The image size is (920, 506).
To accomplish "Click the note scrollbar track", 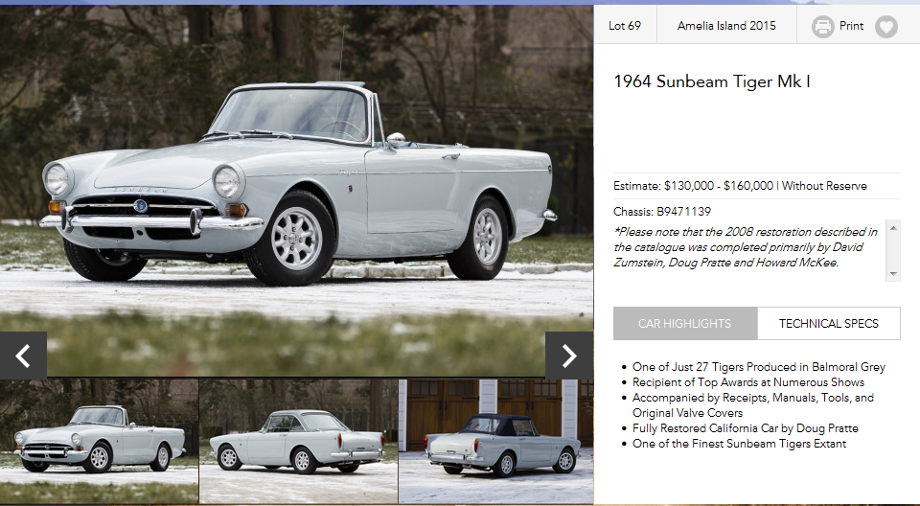I will click(x=893, y=251).
